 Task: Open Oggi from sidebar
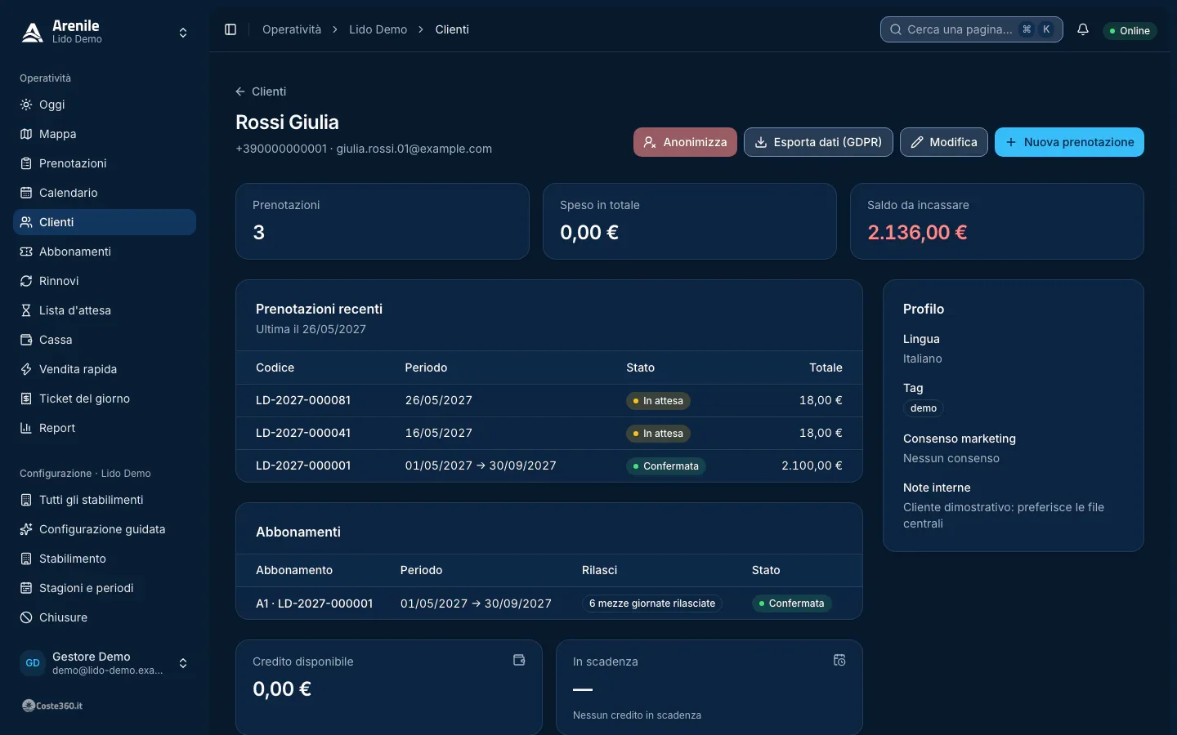click(105, 105)
